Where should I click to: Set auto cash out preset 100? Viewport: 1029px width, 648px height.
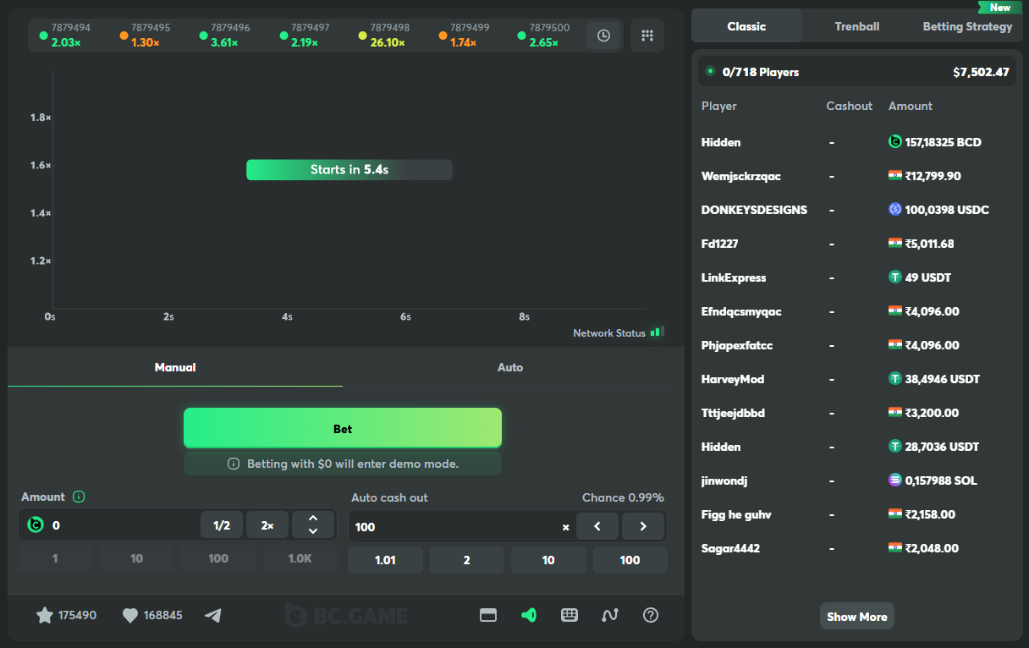click(630, 560)
